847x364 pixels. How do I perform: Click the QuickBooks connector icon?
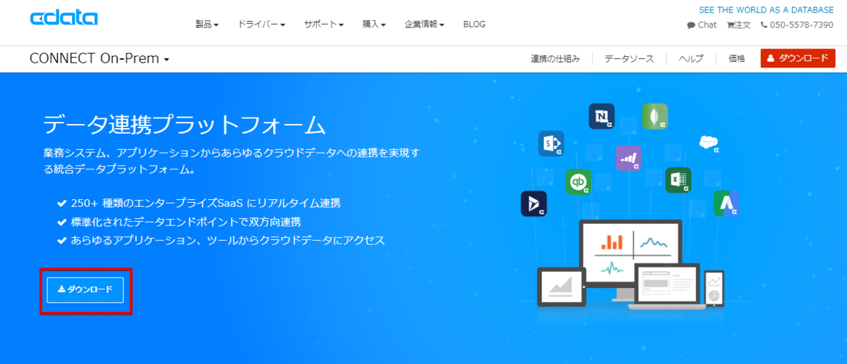coord(578,182)
